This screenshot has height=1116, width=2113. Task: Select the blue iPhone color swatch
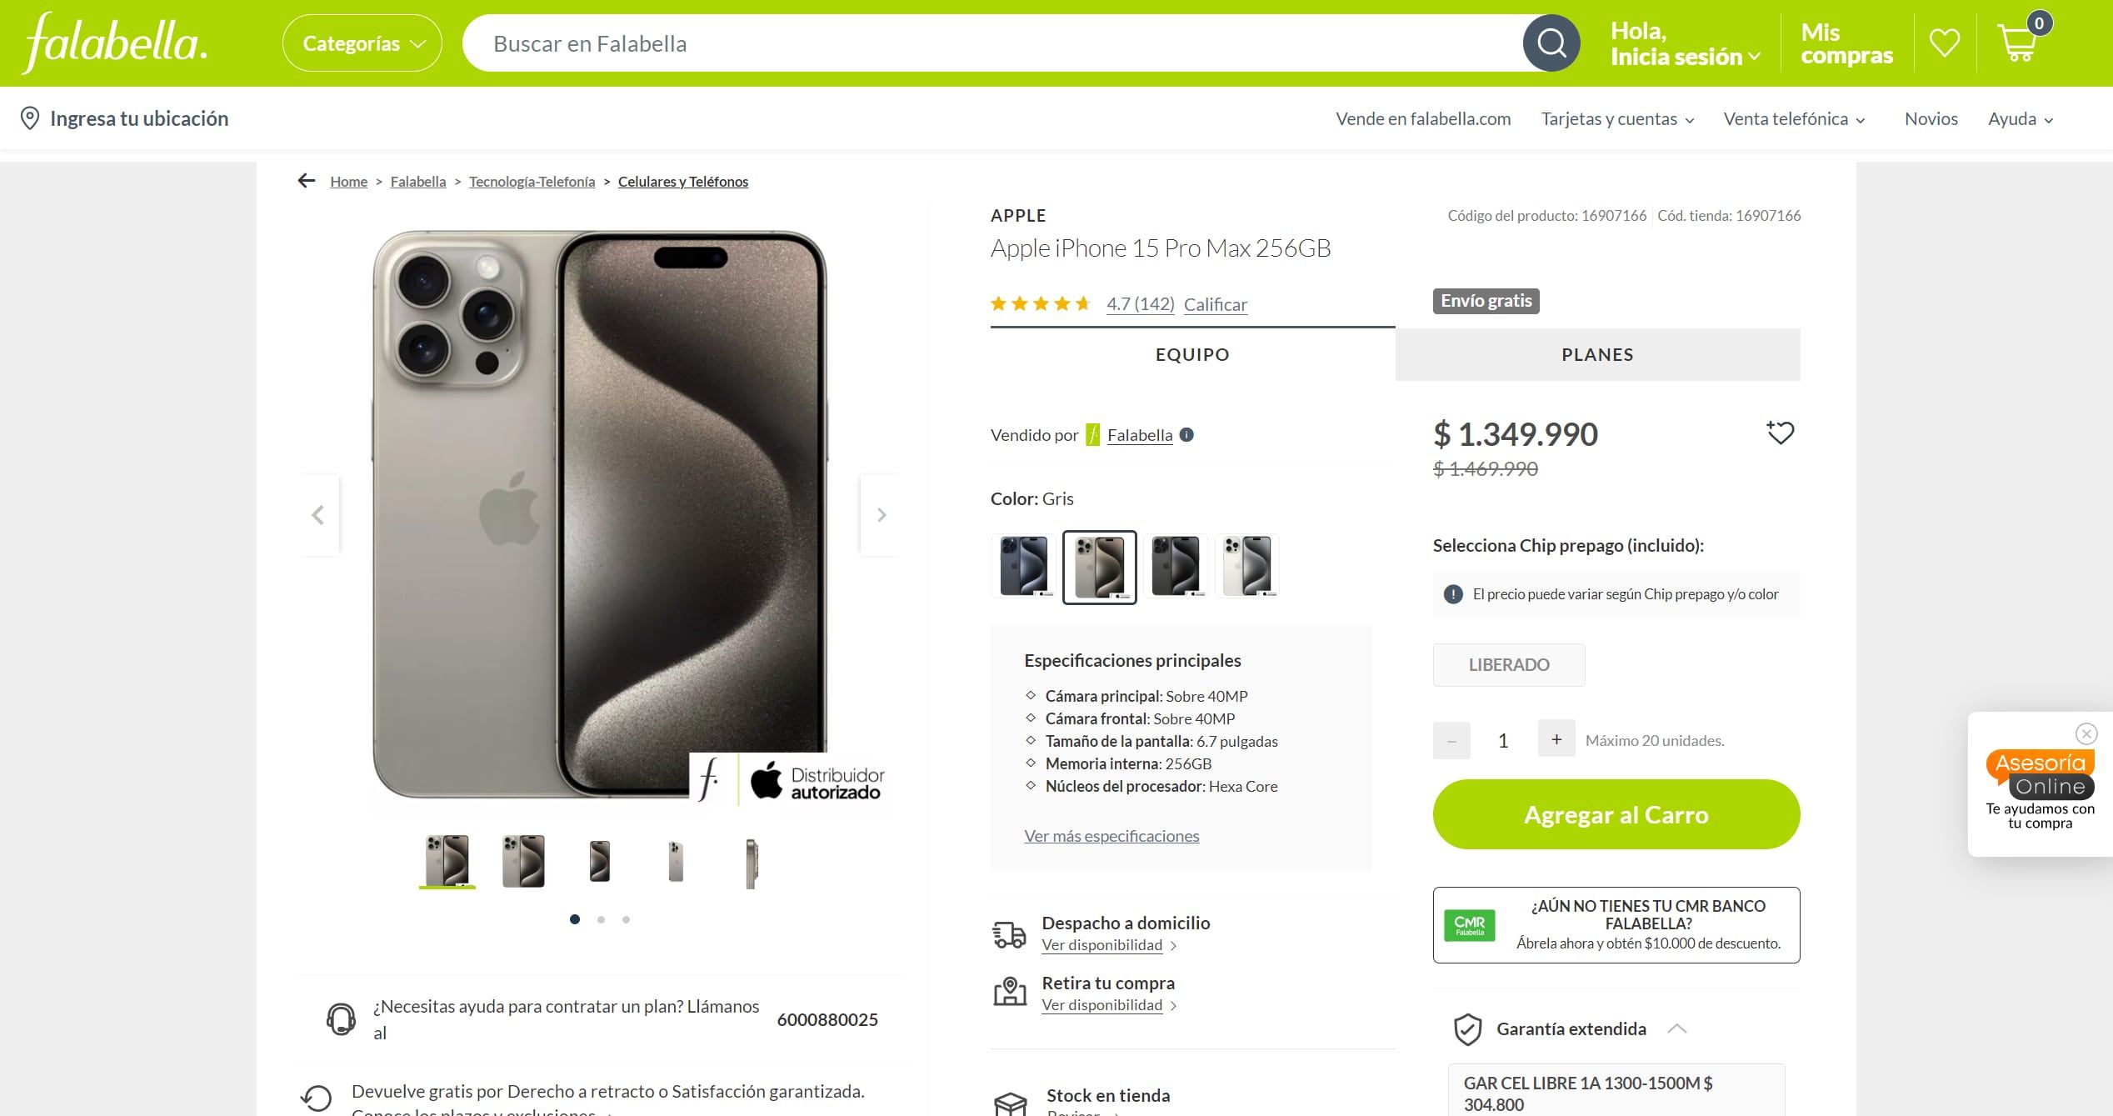point(1022,566)
